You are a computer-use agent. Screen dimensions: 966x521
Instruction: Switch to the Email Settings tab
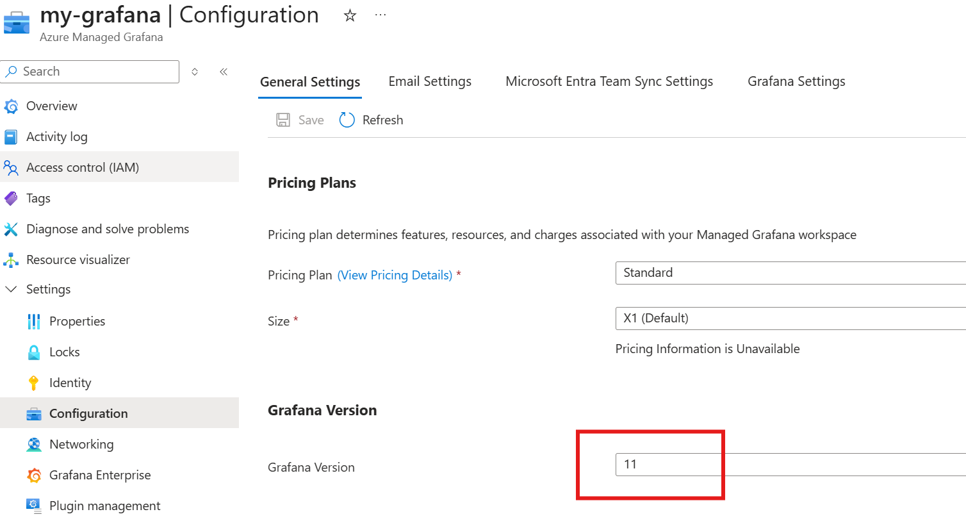[x=430, y=81]
